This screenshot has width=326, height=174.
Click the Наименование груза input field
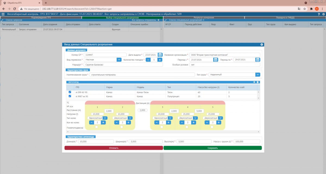coord(143,74)
